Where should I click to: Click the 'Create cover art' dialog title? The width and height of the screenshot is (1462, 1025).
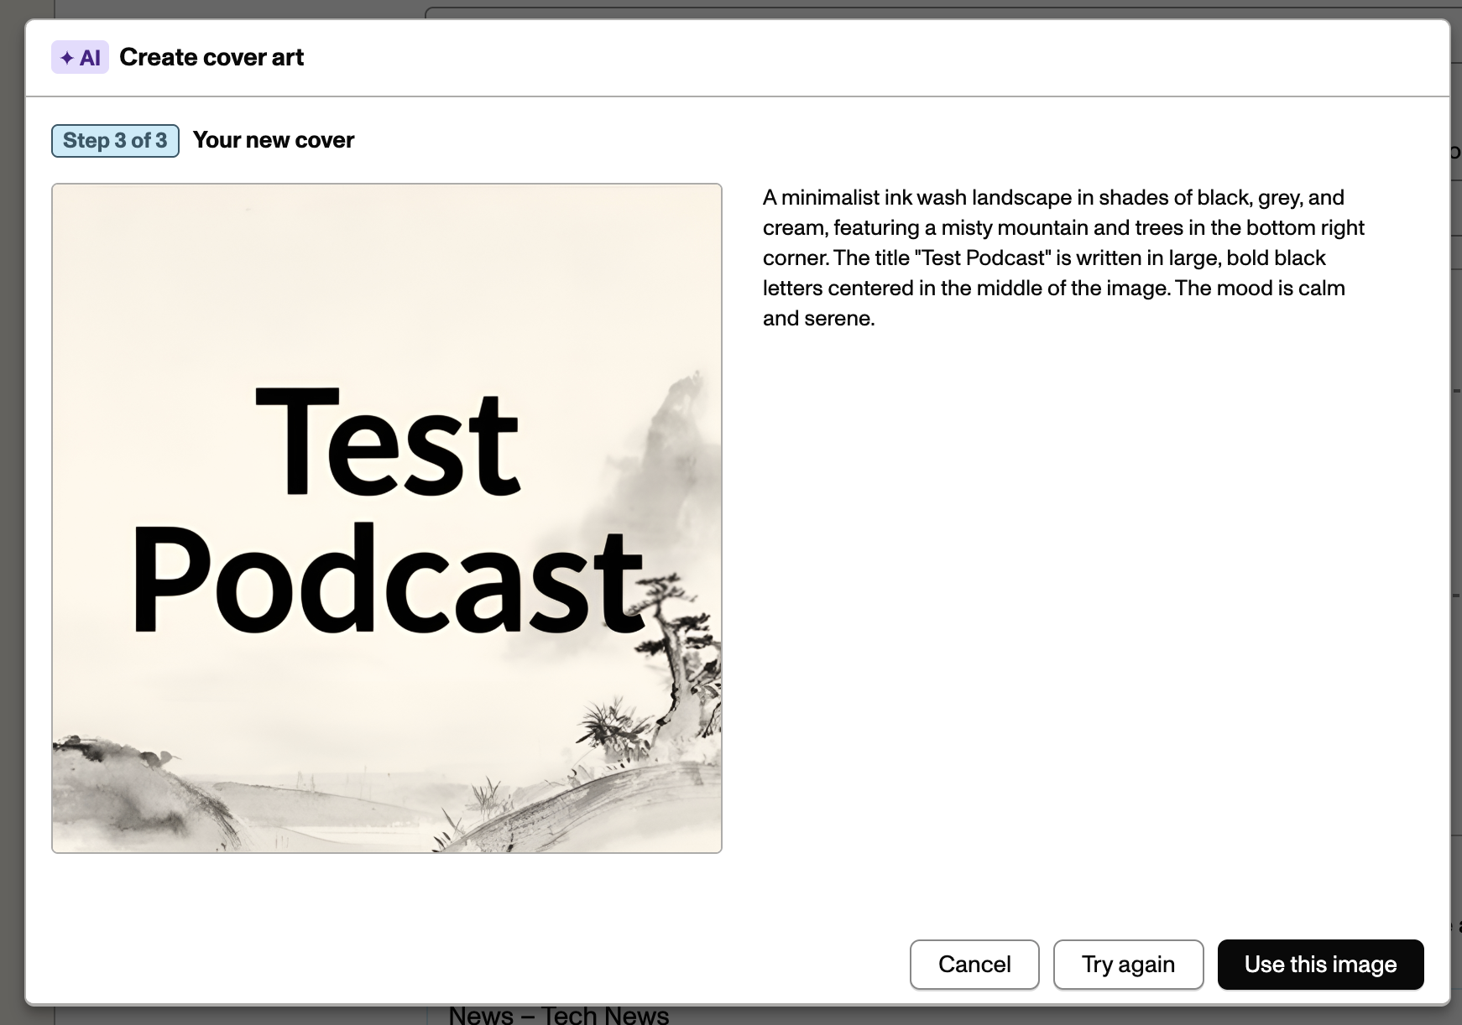pos(211,57)
